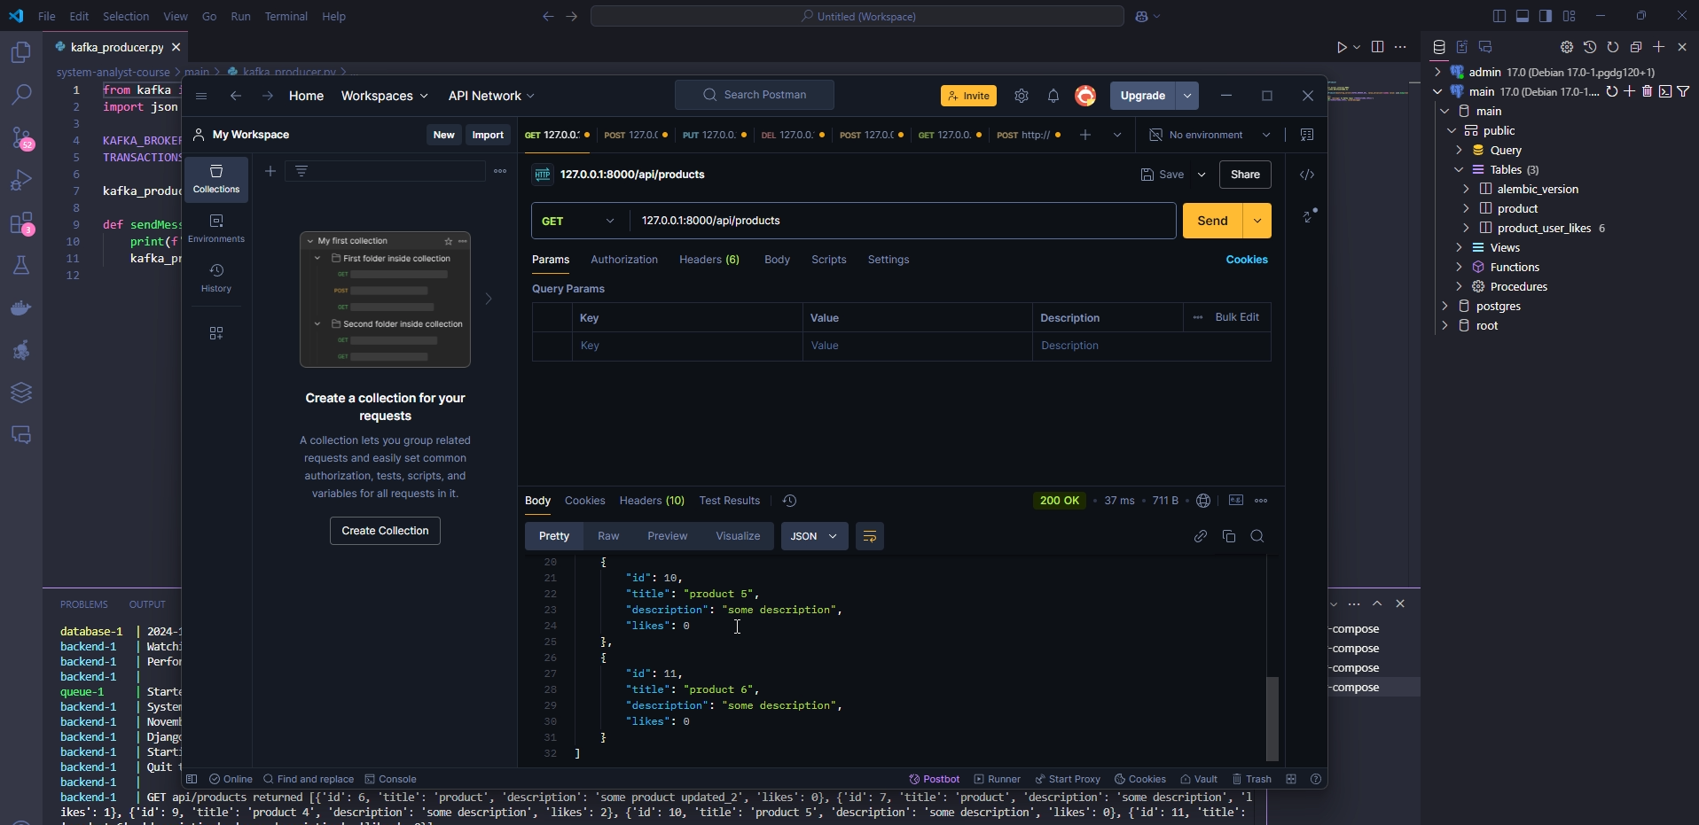
Task: Click the notifications bell in Postman
Action: (1053, 96)
